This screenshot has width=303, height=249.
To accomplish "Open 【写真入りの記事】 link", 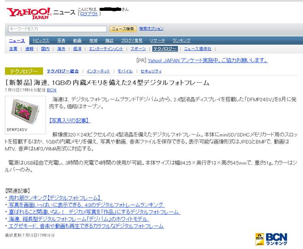I will tap(69, 120).
